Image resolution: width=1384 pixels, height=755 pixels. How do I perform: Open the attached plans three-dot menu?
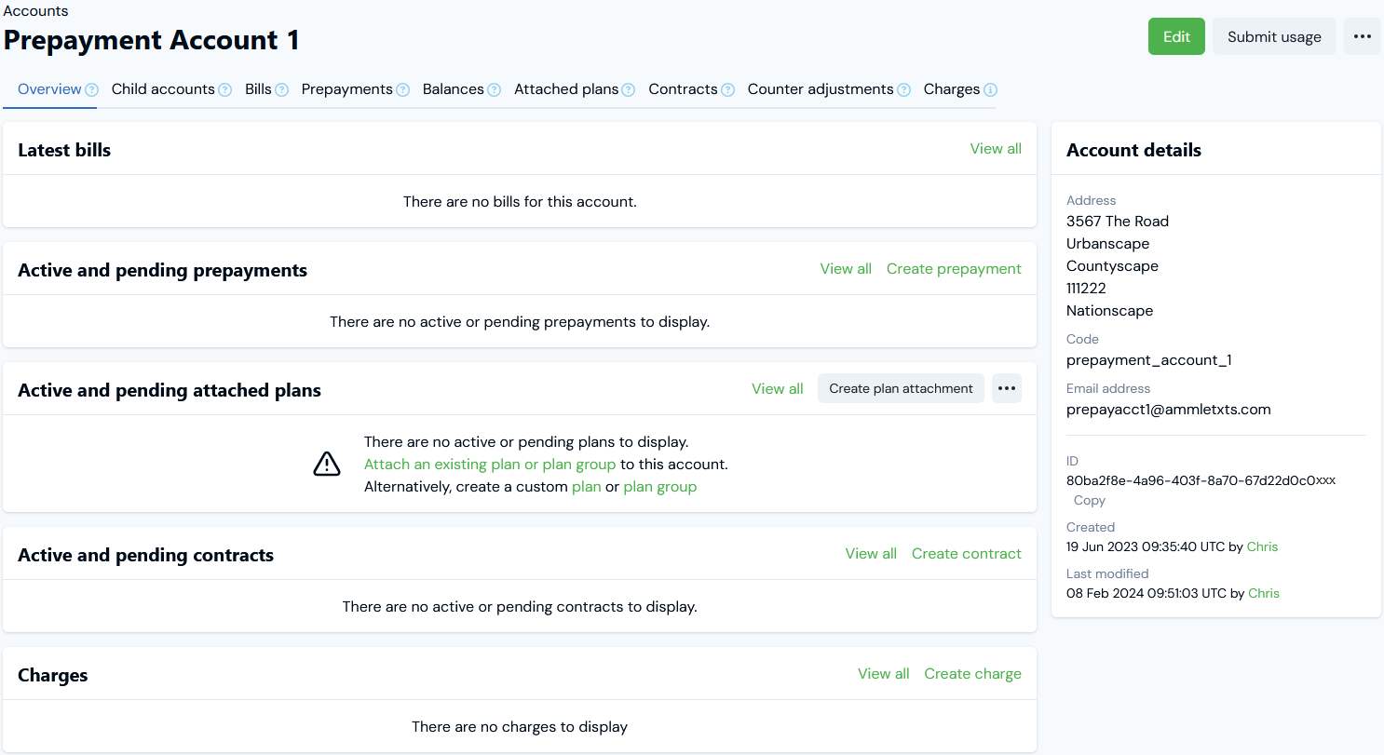coord(1006,388)
